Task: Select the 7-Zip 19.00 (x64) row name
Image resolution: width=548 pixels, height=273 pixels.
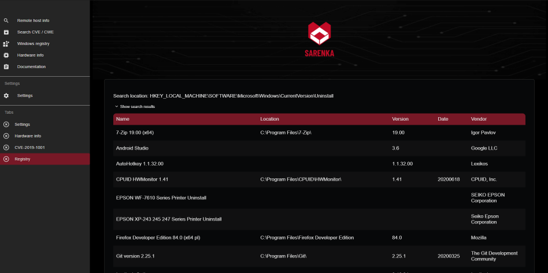Action: [135, 133]
